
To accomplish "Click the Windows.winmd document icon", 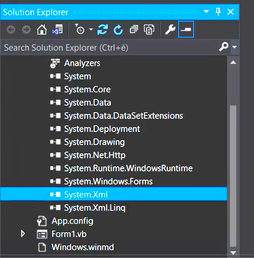I will (42, 247).
